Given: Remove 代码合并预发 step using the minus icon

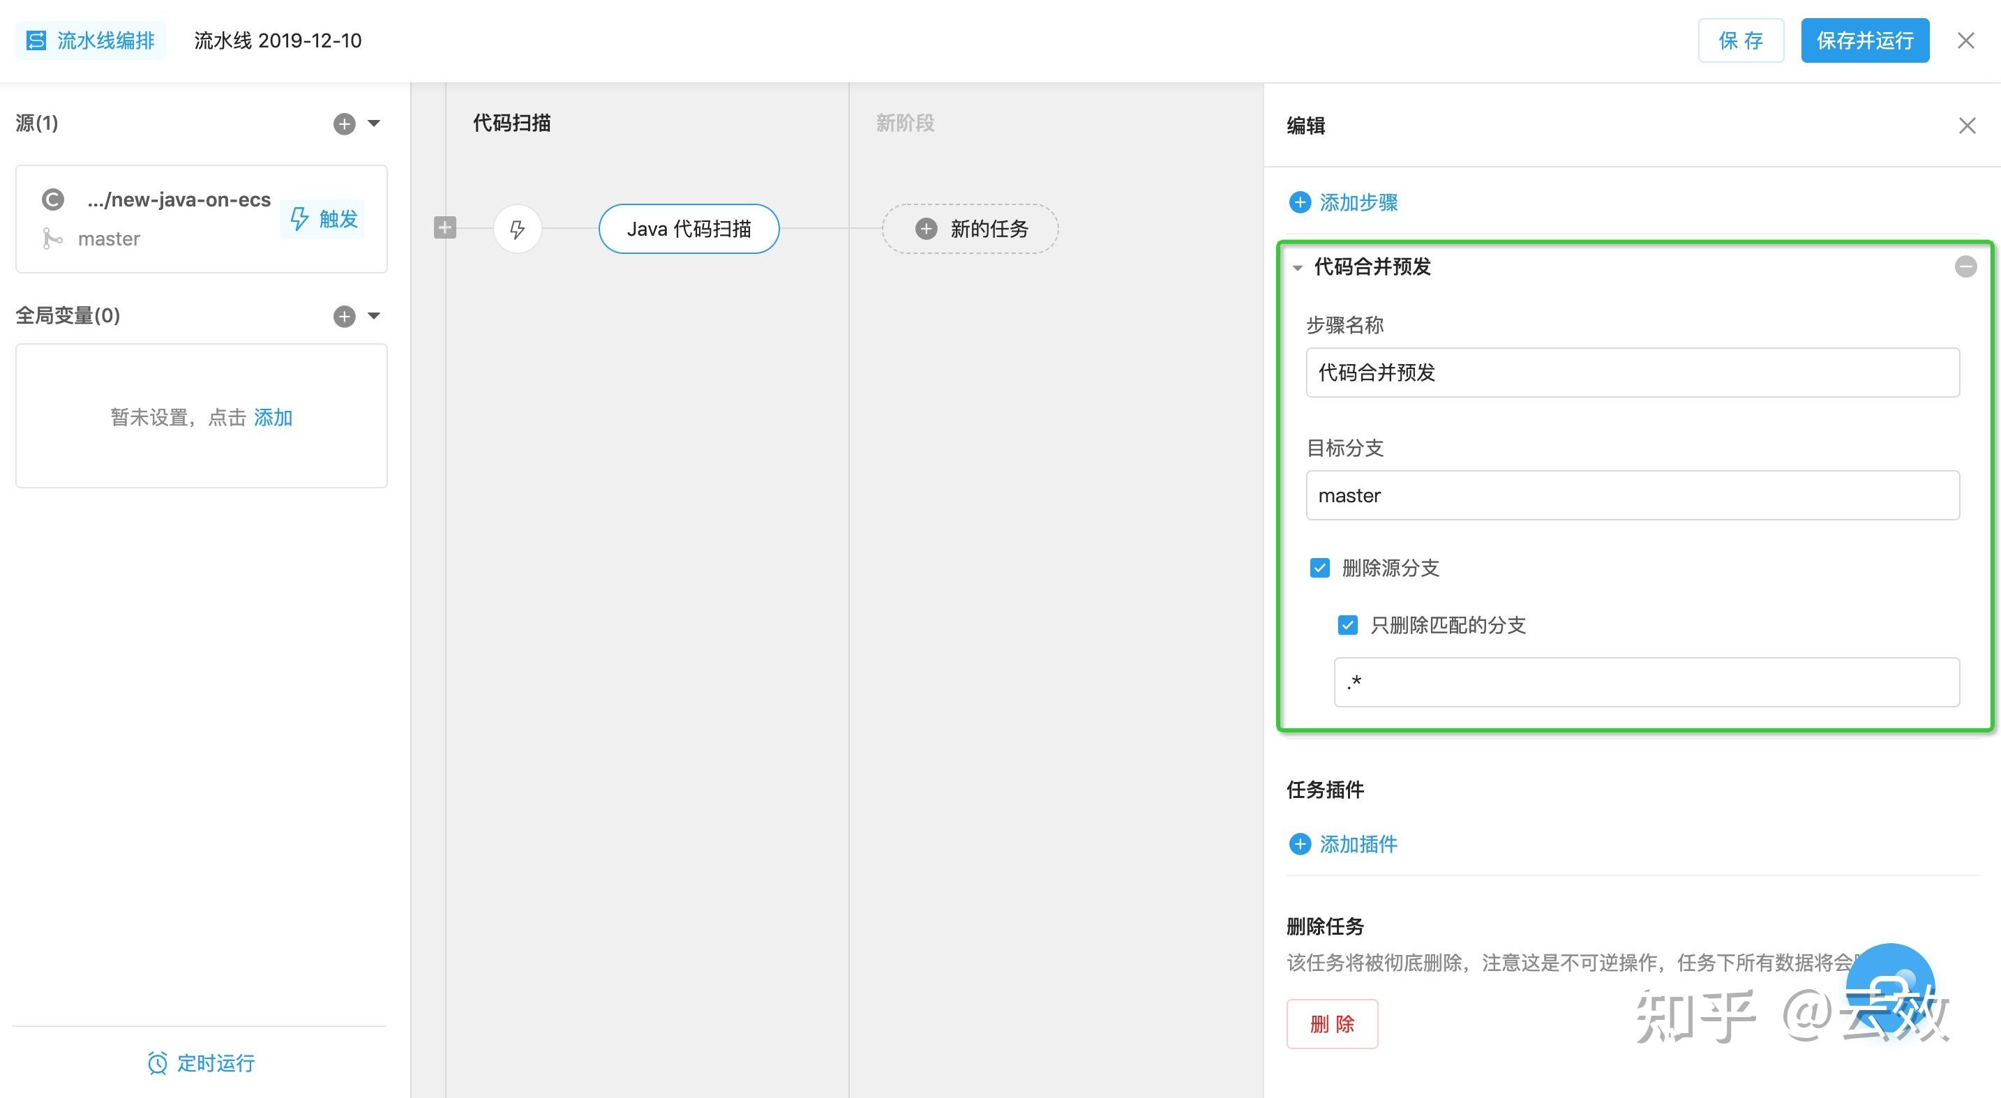Looking at the screenshot, I should coord(1965,266).
